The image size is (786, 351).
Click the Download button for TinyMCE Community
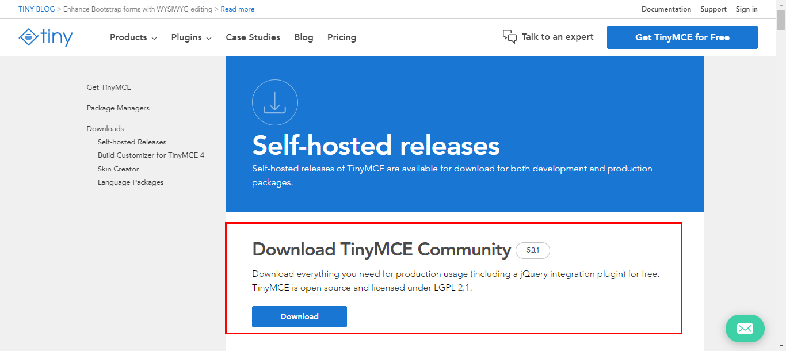click(299, 316)
